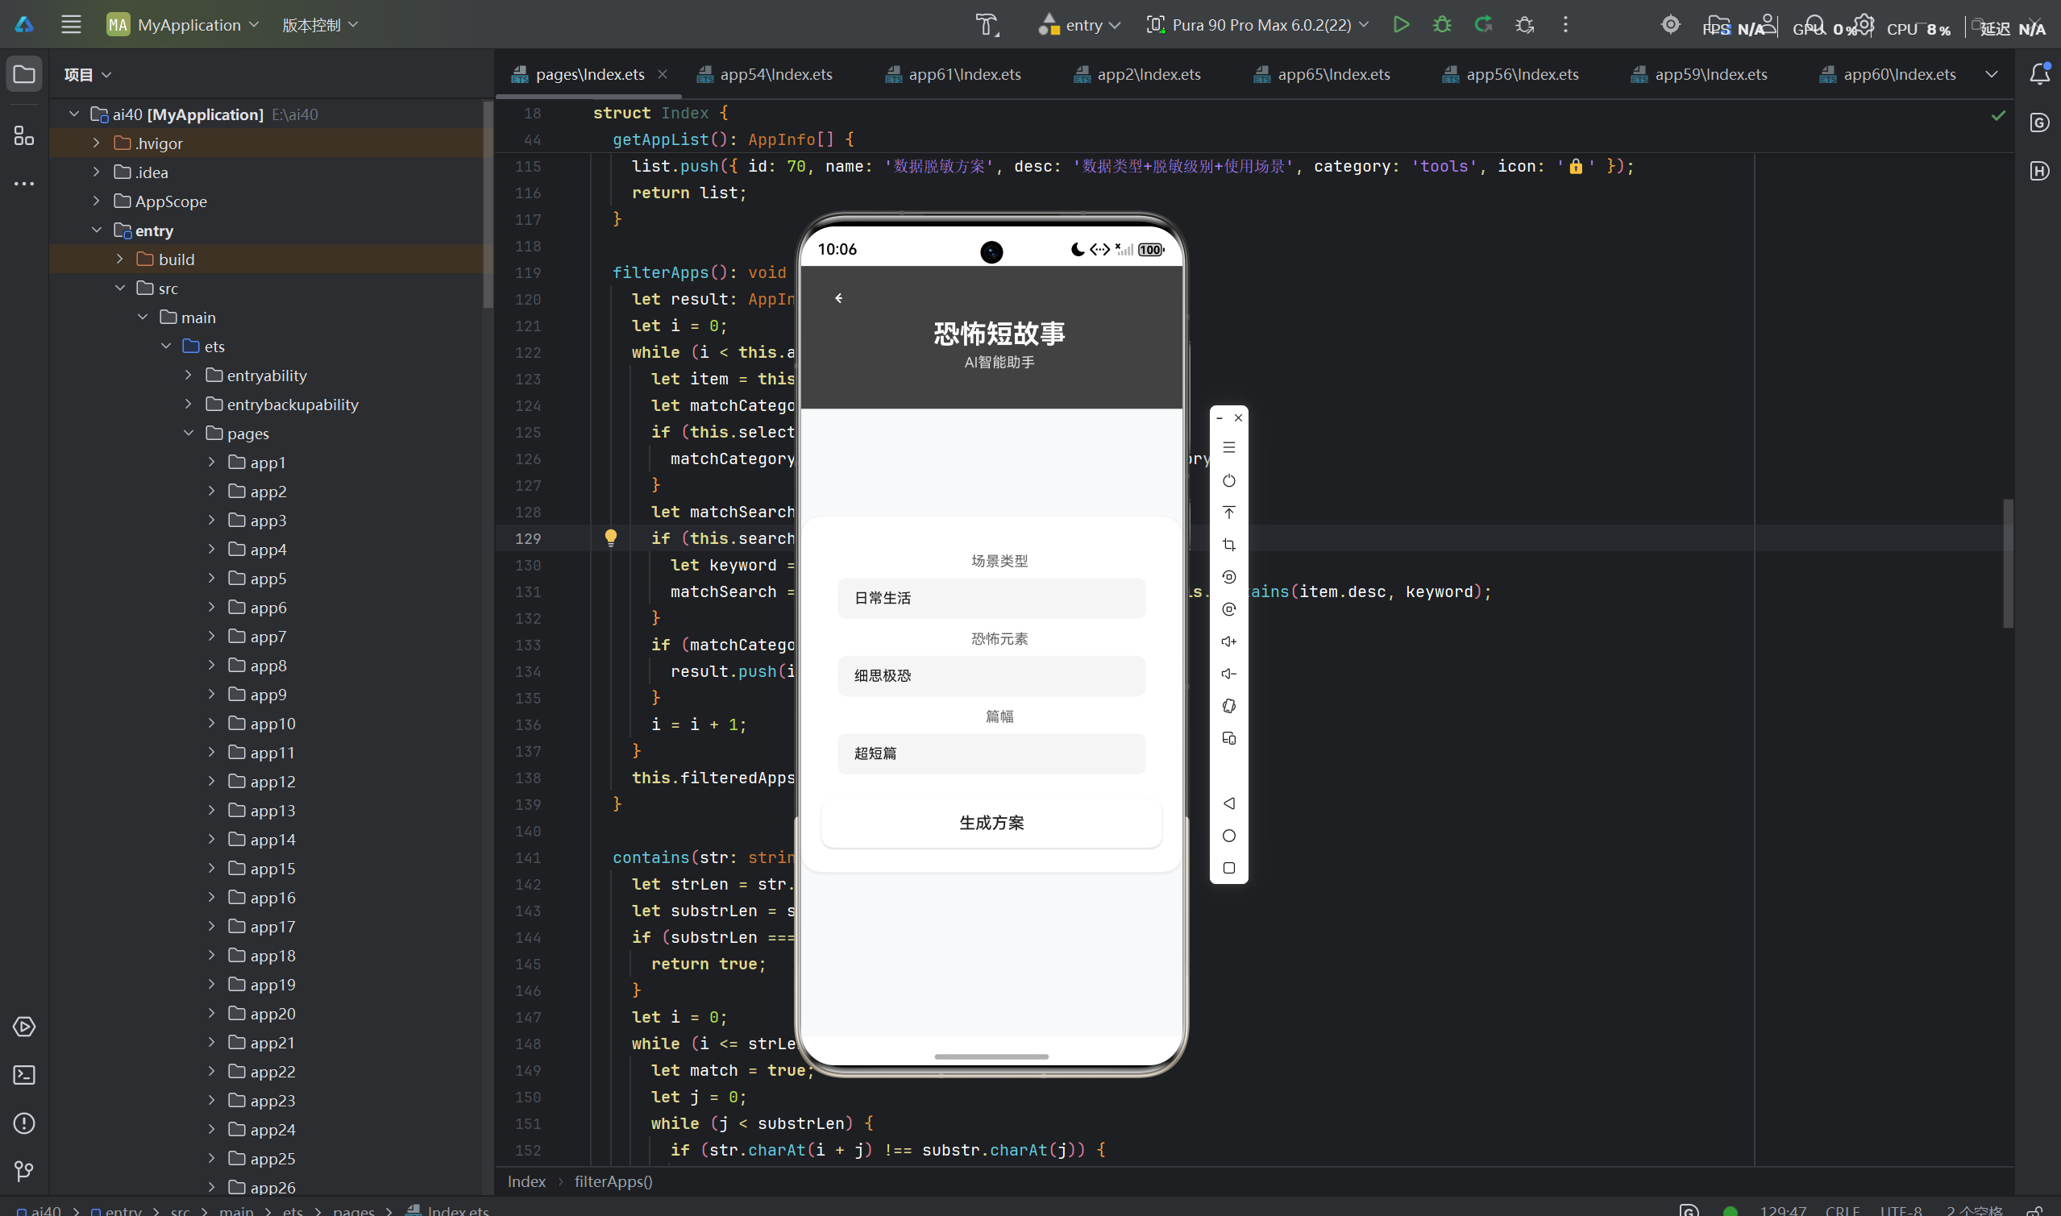Image resolution: width=2061 pixels, height=1216 pixels.
Task: Click emulator volume down icon
Action: (x=1229, y=674)
